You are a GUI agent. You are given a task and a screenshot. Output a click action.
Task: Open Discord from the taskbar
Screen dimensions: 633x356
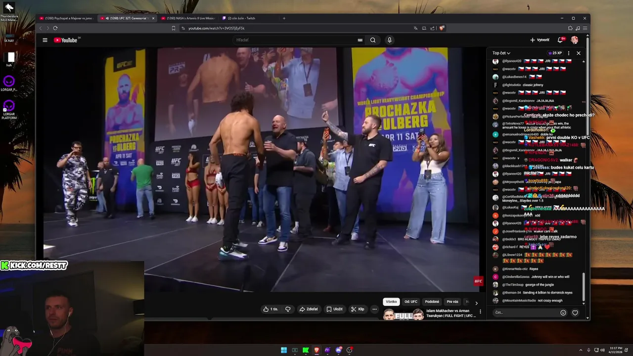pos(338,350)
